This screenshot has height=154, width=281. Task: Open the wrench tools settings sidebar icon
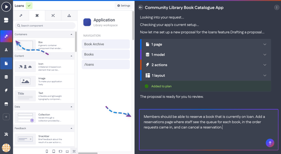click(x=6, y=134)
